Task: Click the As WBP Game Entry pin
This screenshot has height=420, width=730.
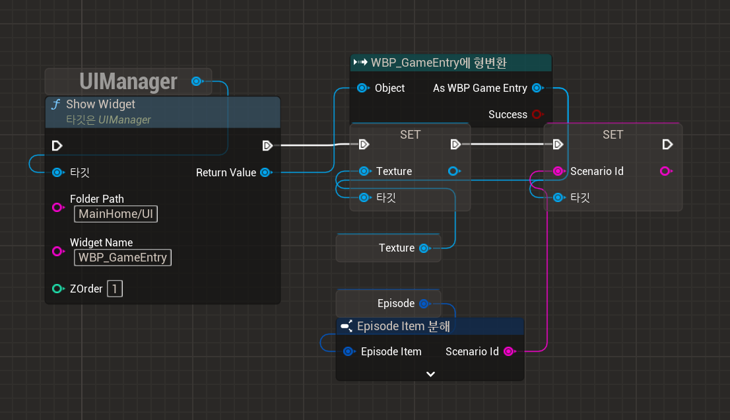Action: [537, 88]
